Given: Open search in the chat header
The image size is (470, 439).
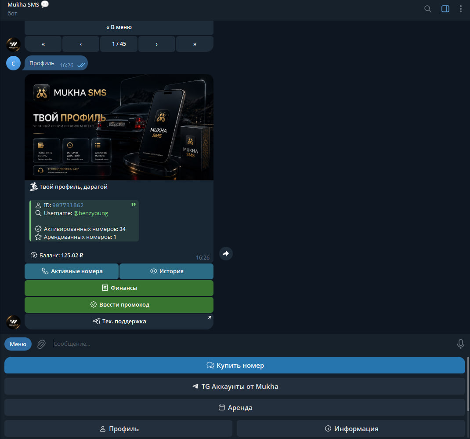Looking at the screenshot, I should click(x=428, y=9).
